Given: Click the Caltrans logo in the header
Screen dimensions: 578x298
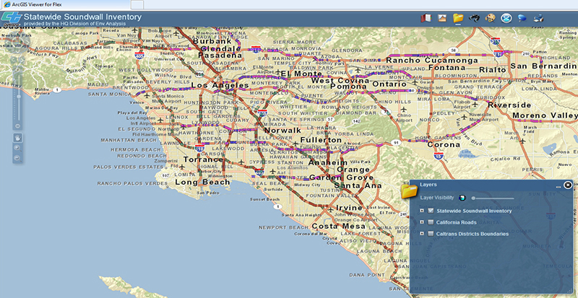Looking at the screenshot, I should click(x=11, y=18).
